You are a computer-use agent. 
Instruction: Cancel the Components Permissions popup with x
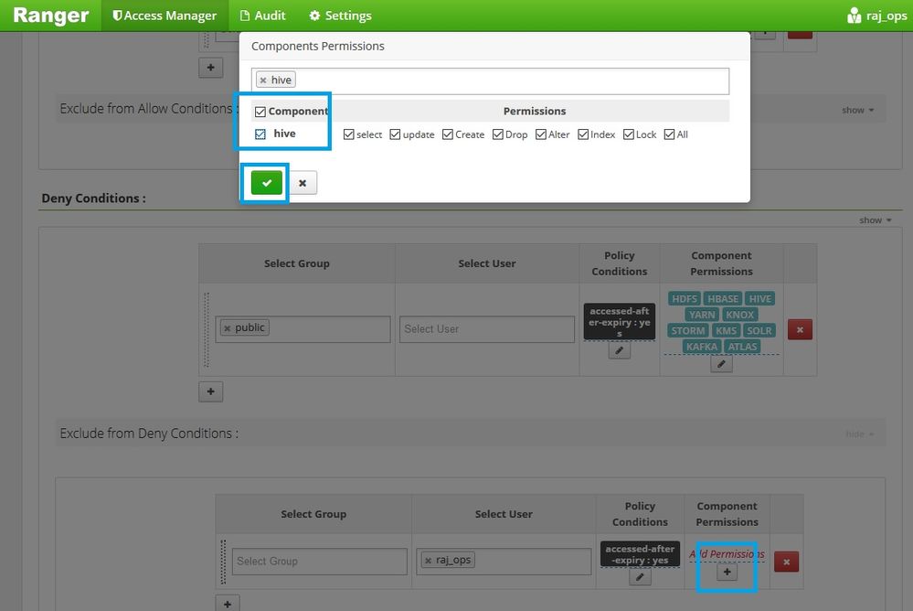[303, 183]
